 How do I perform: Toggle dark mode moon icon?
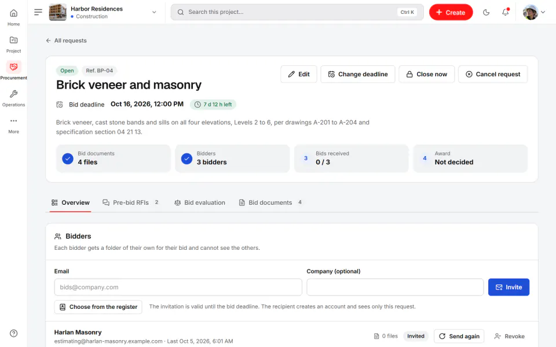[486, 12]
